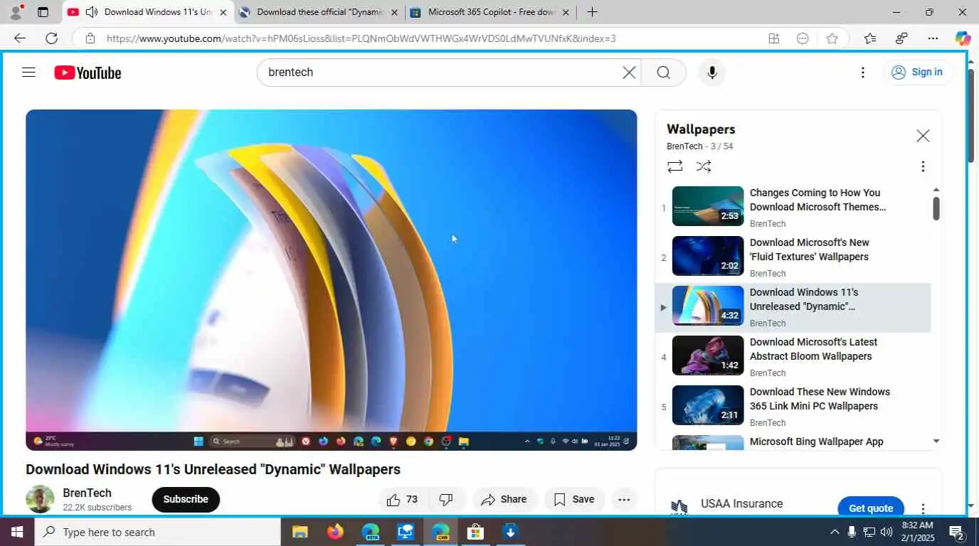Close the Wallpapers playlist panel

tap(923, 136)
